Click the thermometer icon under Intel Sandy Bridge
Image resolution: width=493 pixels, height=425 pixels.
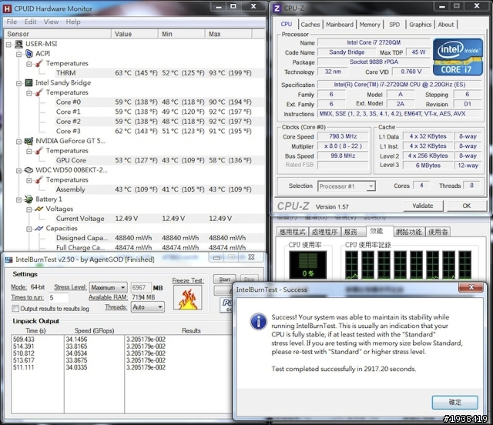(x=39, y=92)
